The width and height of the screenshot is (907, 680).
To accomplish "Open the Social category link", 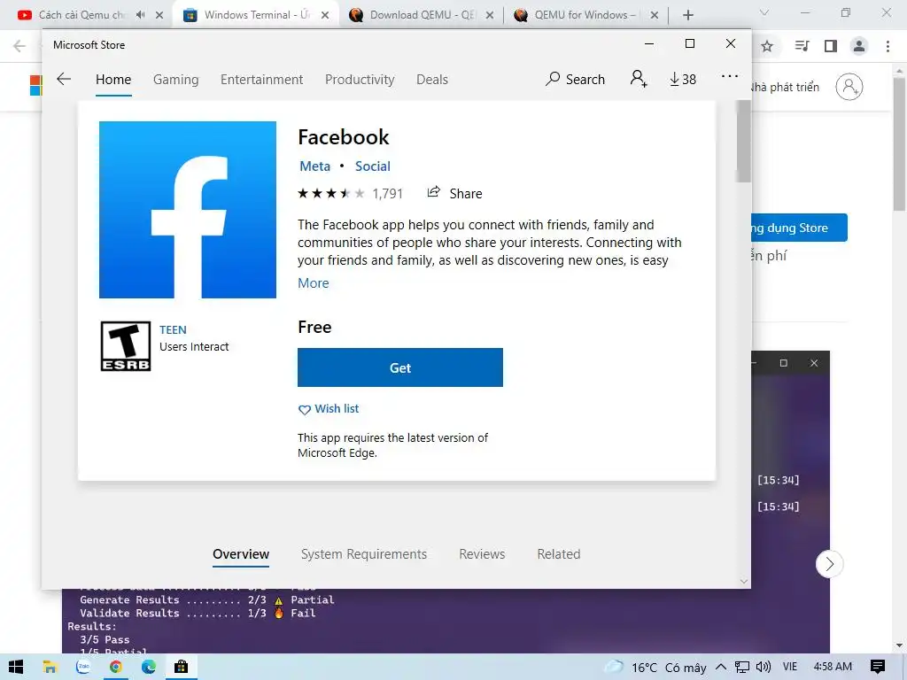I will (373, 166).
